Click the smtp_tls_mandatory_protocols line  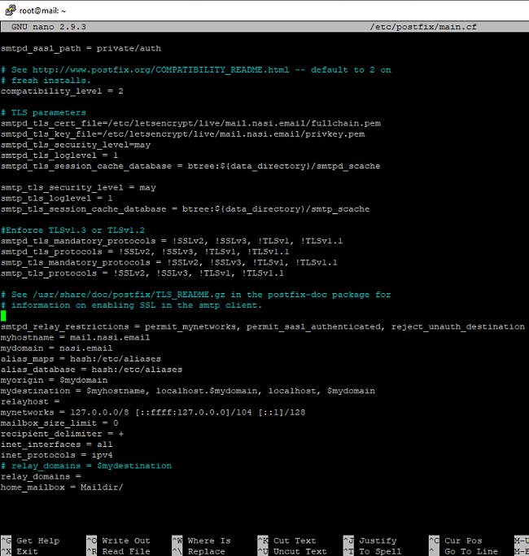(x=169, y=262)
